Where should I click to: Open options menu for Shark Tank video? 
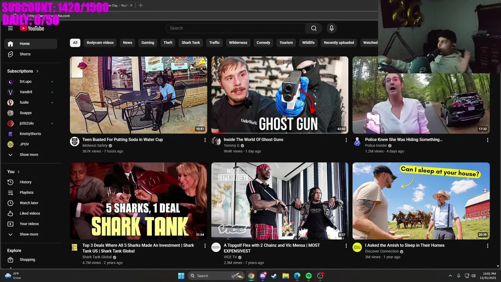coord(205,246)
